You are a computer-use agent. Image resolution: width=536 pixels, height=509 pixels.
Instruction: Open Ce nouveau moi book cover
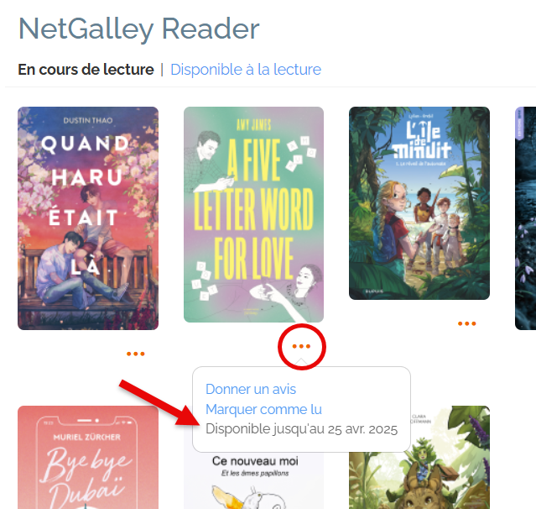[x=253, y=480]
